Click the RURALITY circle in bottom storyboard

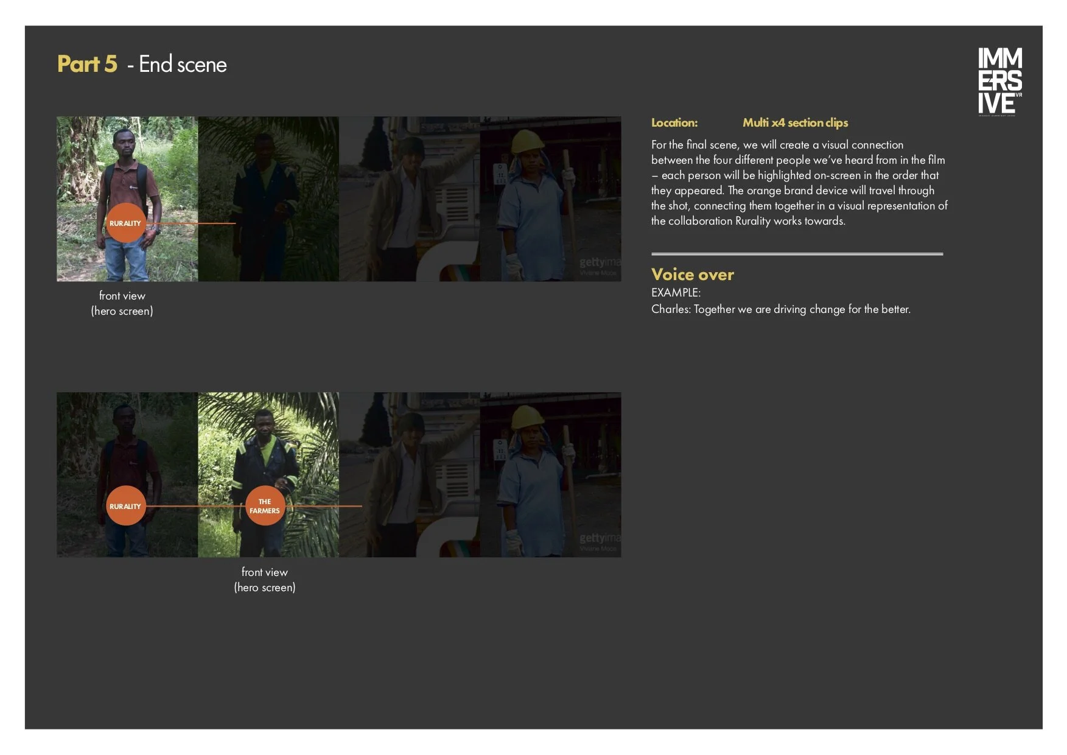pos(125,506)
